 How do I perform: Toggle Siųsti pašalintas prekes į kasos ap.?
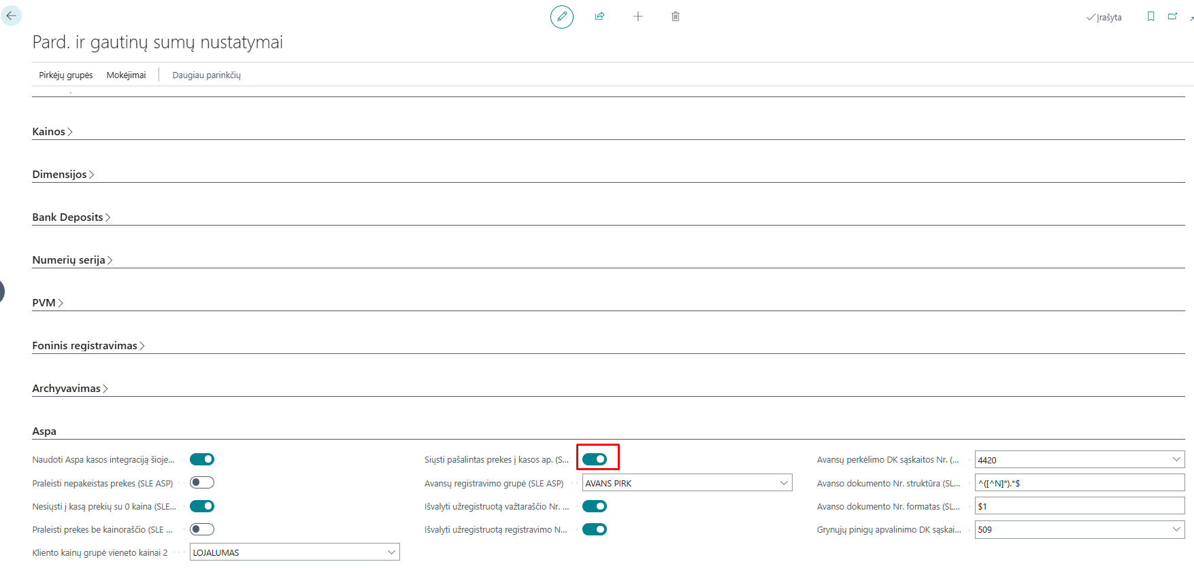[x=595, y=459]
